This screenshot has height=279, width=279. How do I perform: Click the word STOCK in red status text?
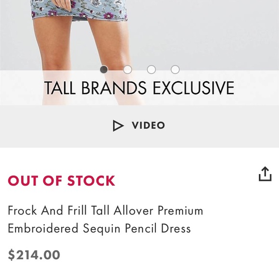pos(91,180)
